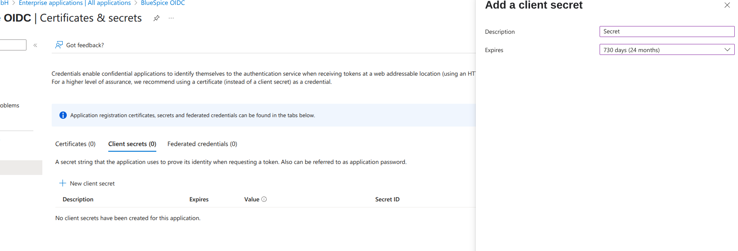Click the blue information banner icon
Image resolution: width=738 pixels, height=251 pixels.
tap(63, 115)
